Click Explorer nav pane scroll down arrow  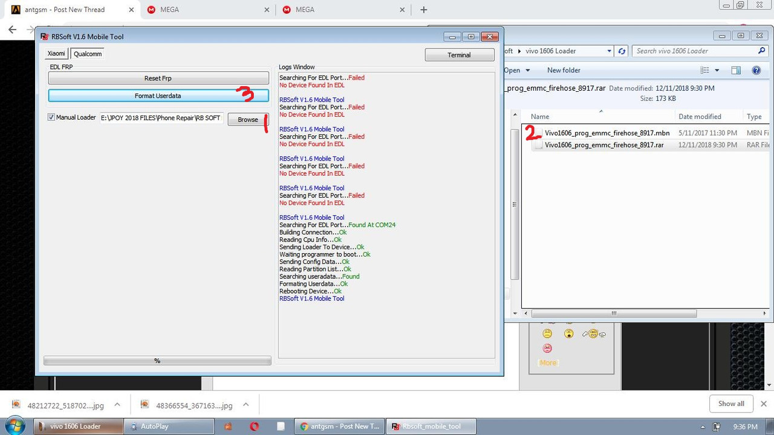[x=515, y=314]
